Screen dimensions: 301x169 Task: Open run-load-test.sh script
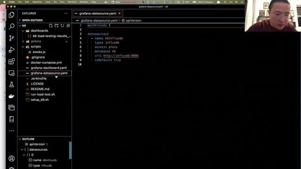pos(43,94)
